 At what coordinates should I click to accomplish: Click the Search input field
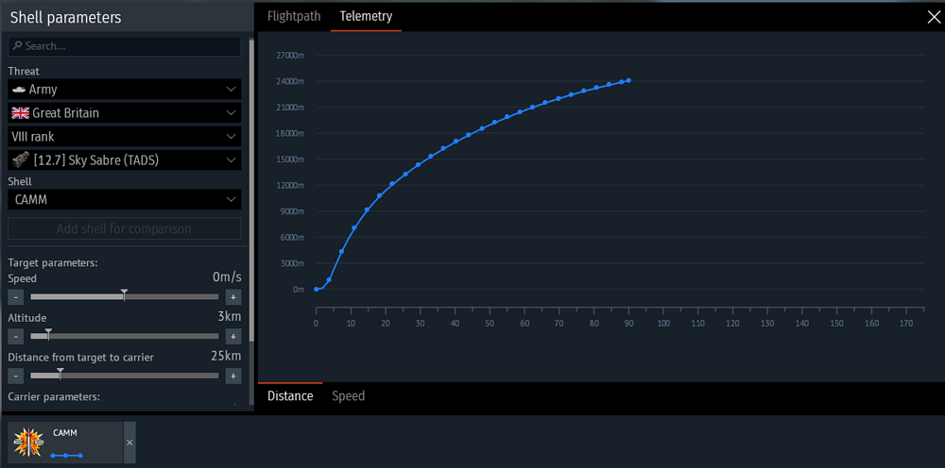click(x=125, y=45)
